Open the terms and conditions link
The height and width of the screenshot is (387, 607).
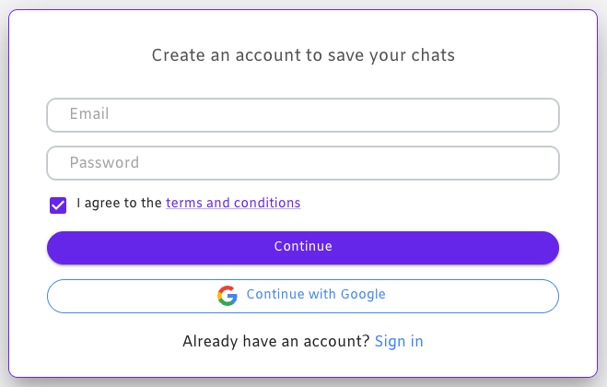click(233, 203)
